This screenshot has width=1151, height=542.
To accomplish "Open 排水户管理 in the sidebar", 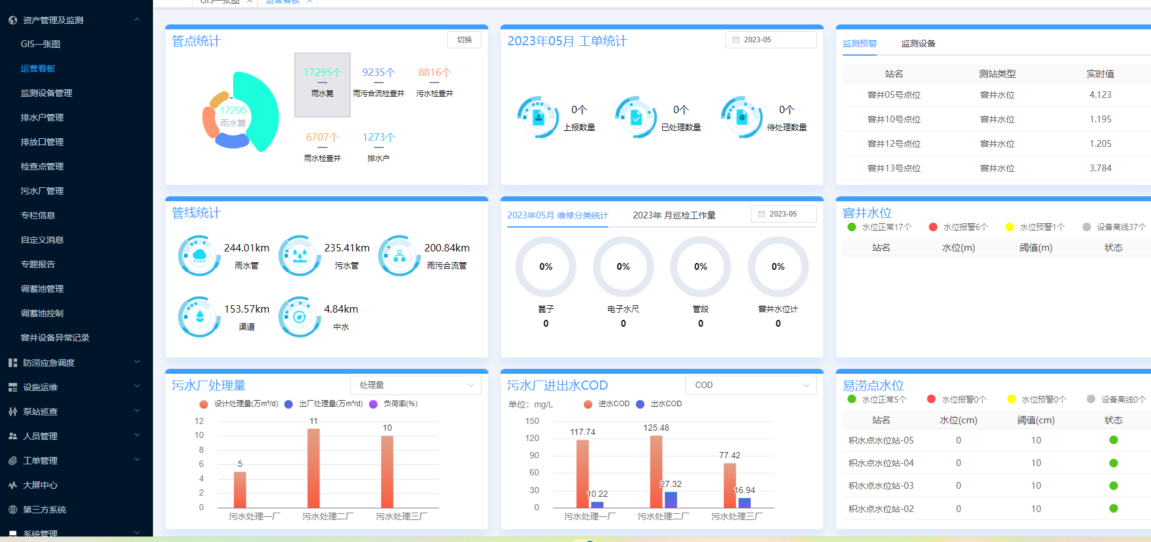I will (x=42, y=117).
